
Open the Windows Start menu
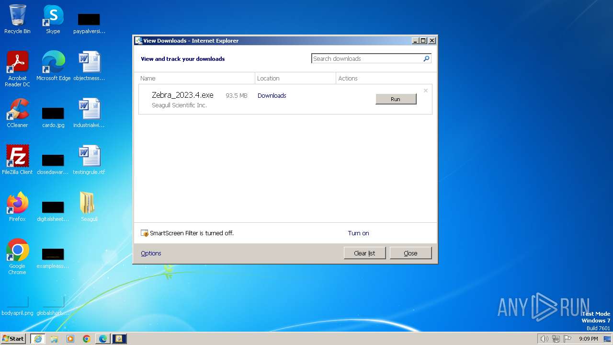[x=13, y=339]
